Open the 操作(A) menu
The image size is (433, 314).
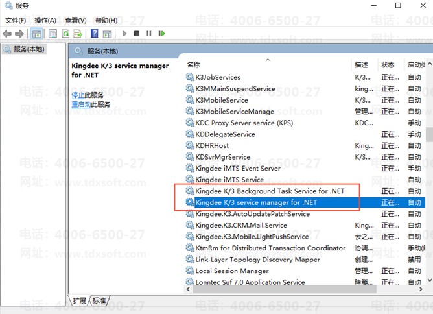point(45,20)
